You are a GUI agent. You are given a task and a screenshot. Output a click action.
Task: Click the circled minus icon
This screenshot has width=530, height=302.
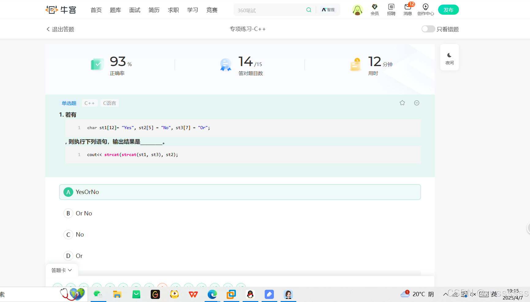coord(417,103)
